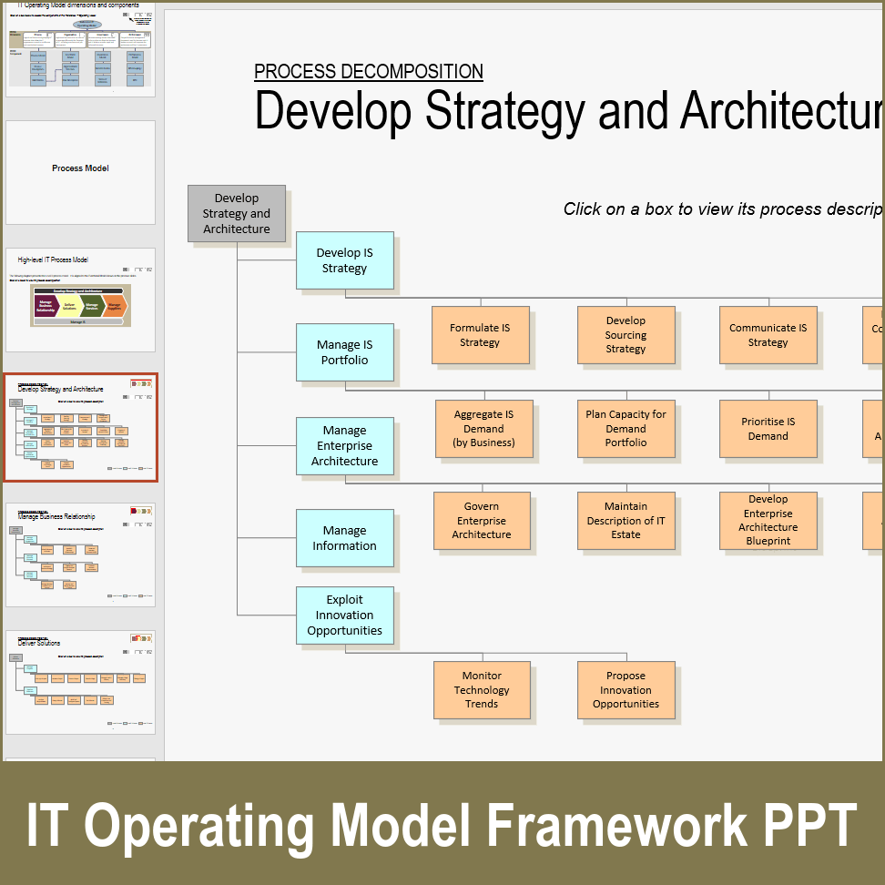
Task: Click the Monitor Technology Trends box
Action: 482,690
